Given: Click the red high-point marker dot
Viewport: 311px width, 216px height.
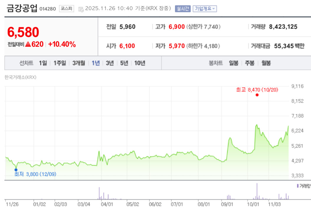Looking at the screenshot, I should click(x=257, y=95).
